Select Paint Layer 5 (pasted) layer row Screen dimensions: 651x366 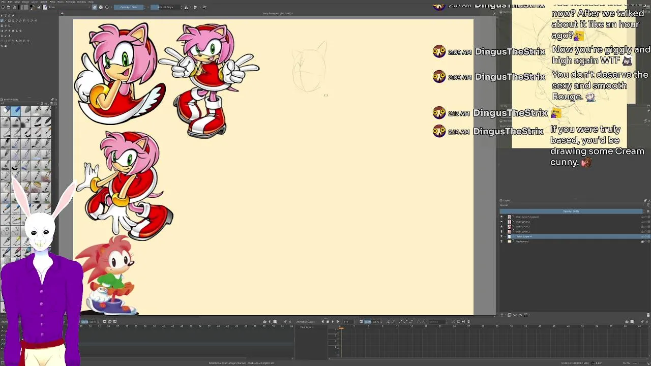point(575,217)
